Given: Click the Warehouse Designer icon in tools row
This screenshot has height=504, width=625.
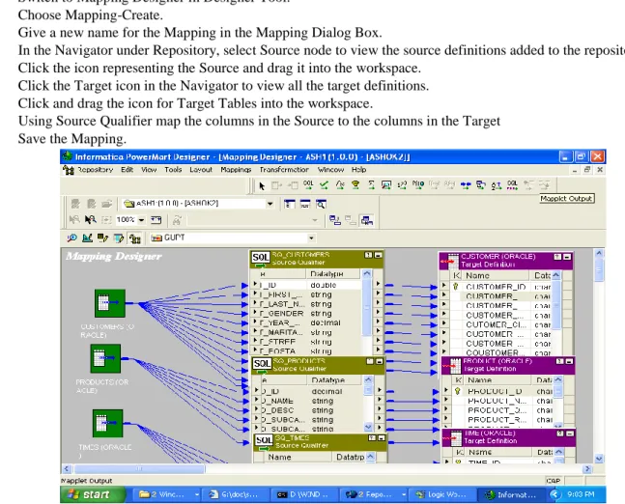Looking at the screenshot, I should pyautogui.click(x=87, y=238).
